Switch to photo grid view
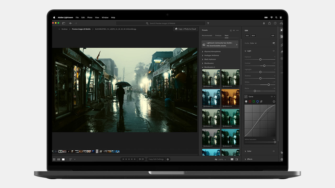 point(54,159)
